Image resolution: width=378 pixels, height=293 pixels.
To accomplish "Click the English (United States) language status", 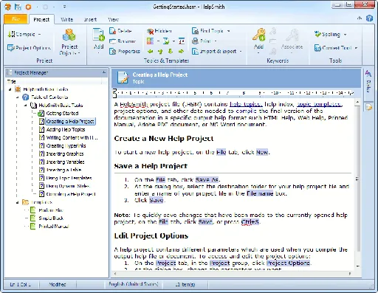I will click(x=133, y=284).
